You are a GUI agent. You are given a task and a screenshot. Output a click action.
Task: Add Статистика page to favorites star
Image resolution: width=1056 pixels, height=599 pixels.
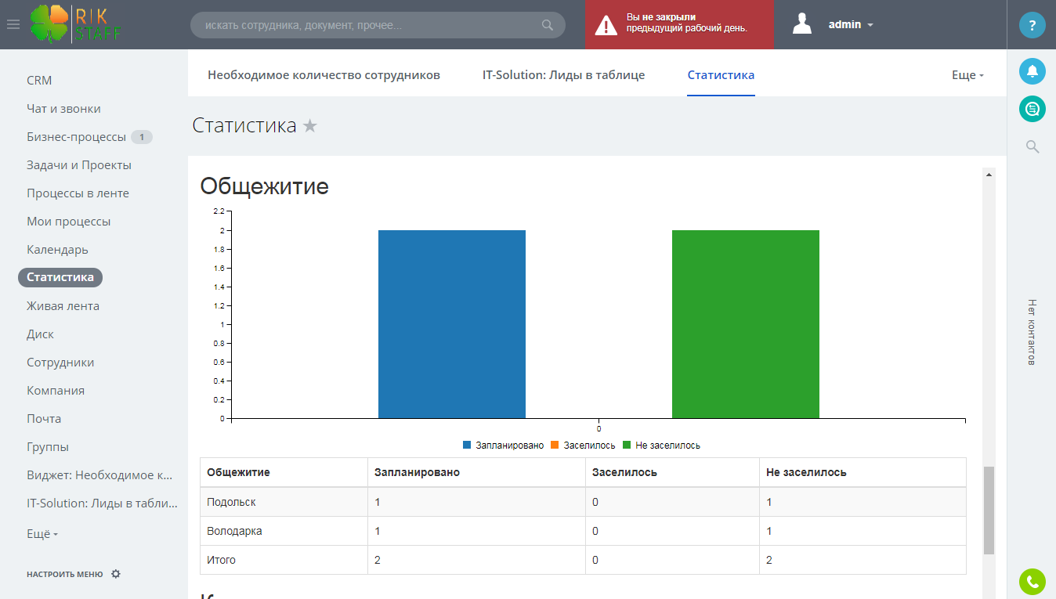(x=310, y=125)
